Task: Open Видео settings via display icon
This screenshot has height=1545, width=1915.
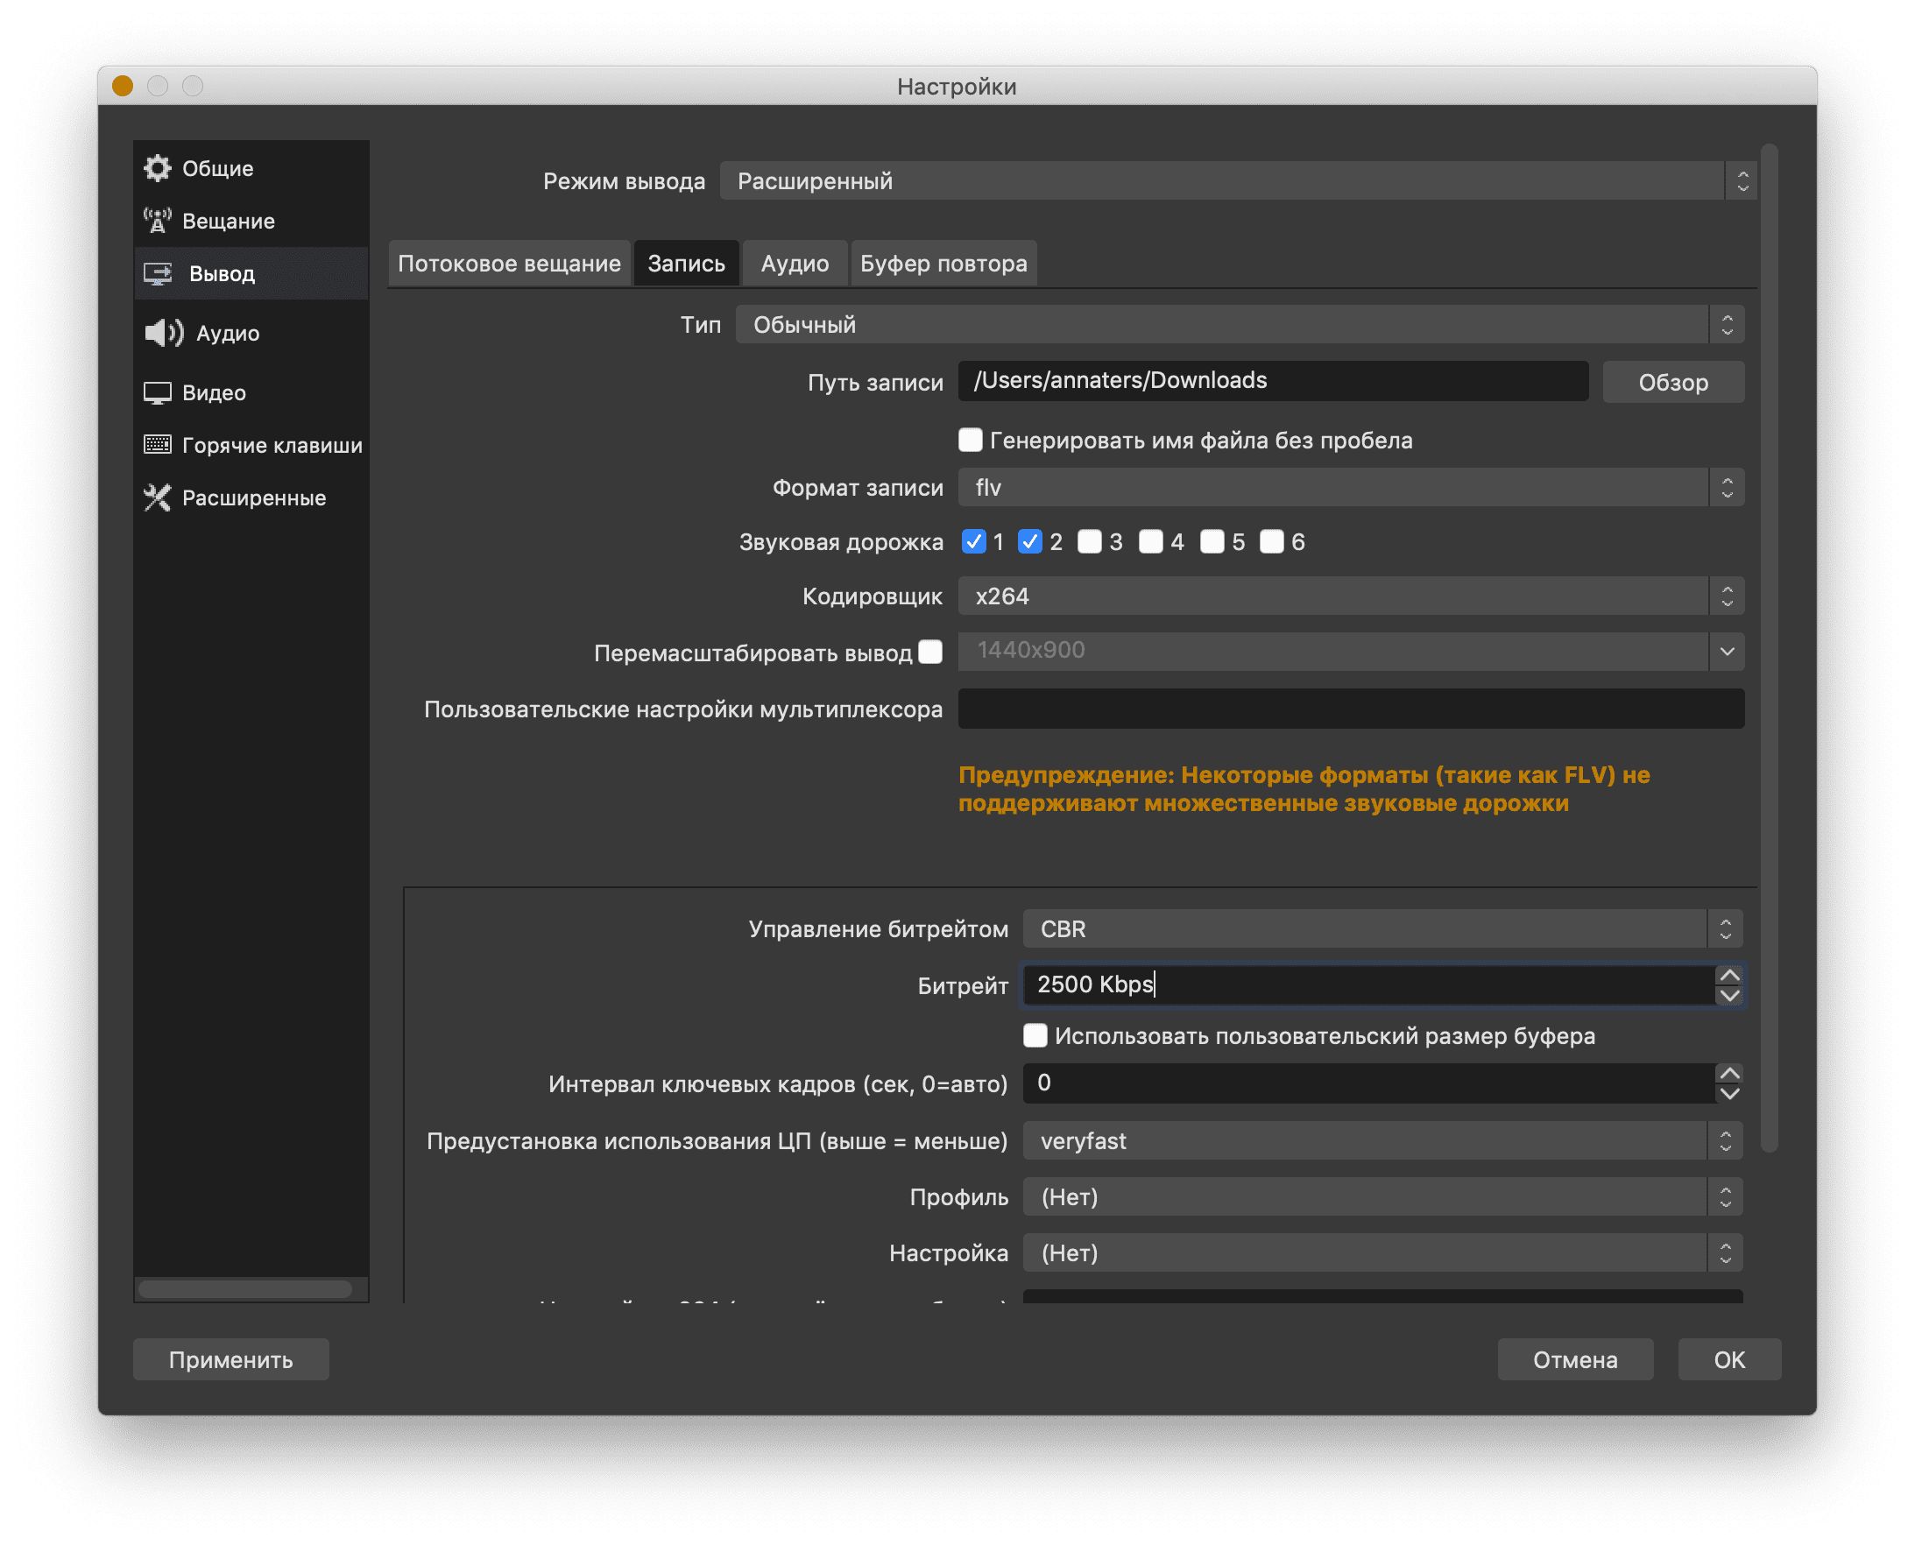Action: click(x=158, y=392)
